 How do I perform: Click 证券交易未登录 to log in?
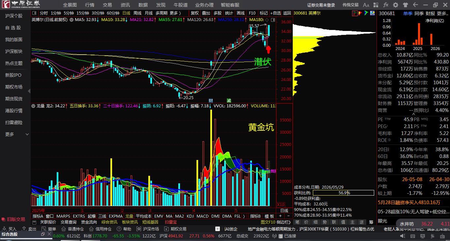(x=321, y=5)
